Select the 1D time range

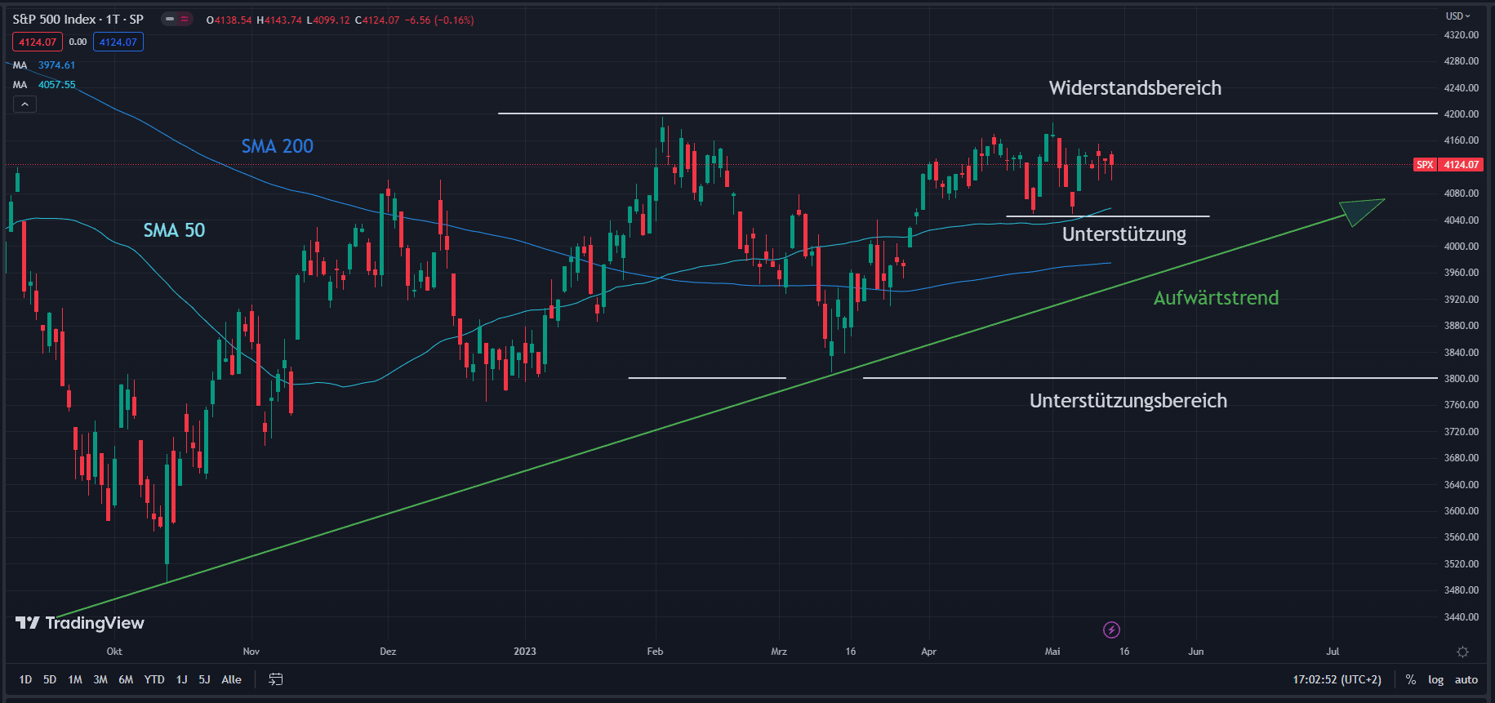pos(25,679)
